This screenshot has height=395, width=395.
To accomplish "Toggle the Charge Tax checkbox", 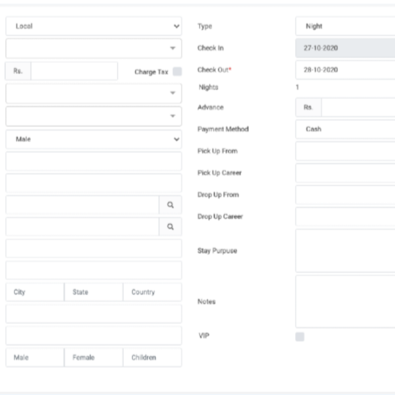I will coord(177,72).
